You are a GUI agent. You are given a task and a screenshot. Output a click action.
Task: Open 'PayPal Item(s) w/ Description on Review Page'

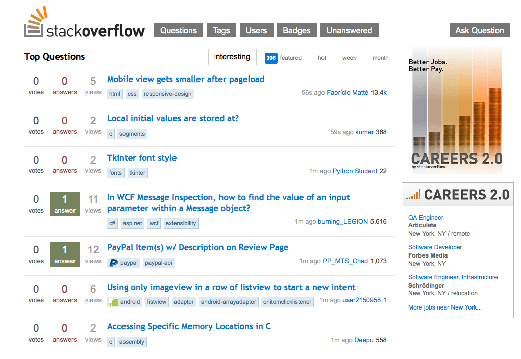point(197,248)
